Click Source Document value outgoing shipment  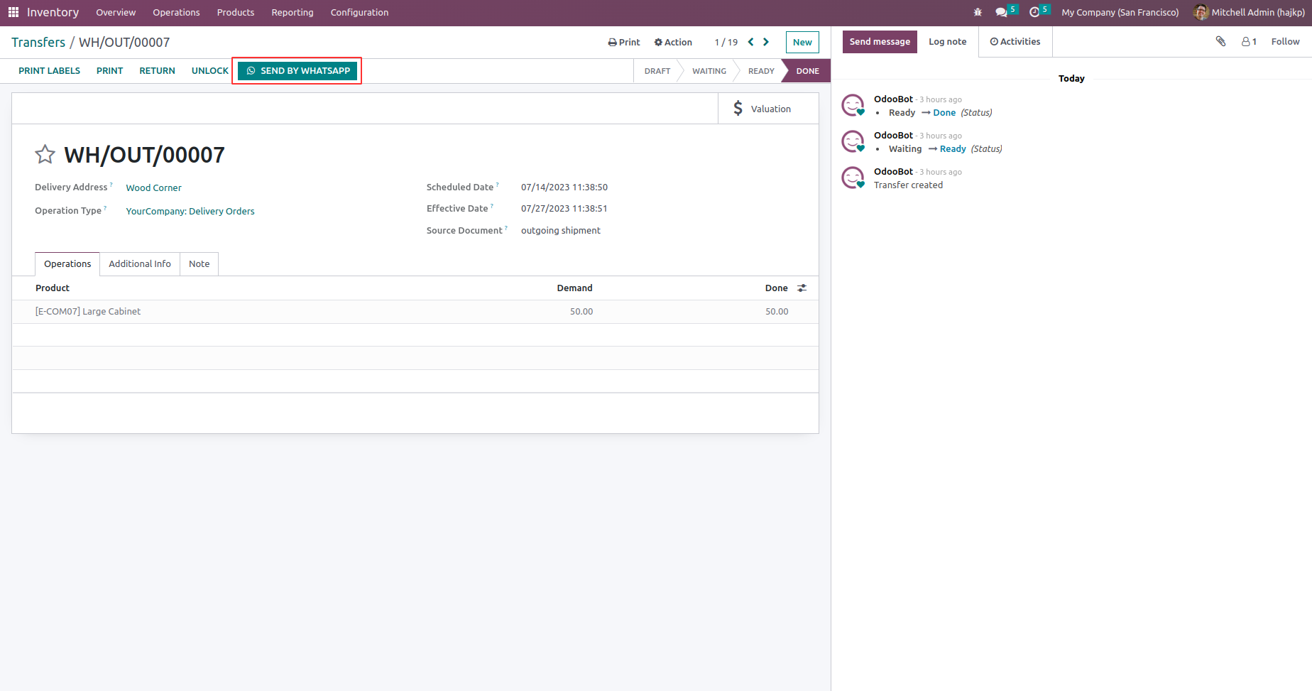[561, 230]
